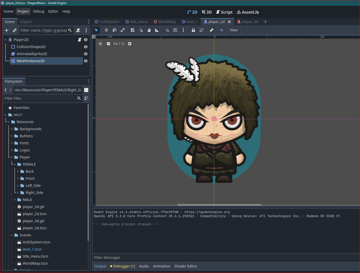Activate the Rotate Mode tool
360x273 pixels.
[115, 30]
